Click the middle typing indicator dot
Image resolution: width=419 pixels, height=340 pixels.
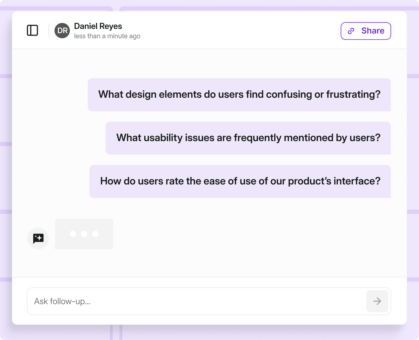(x=84, y=234)
